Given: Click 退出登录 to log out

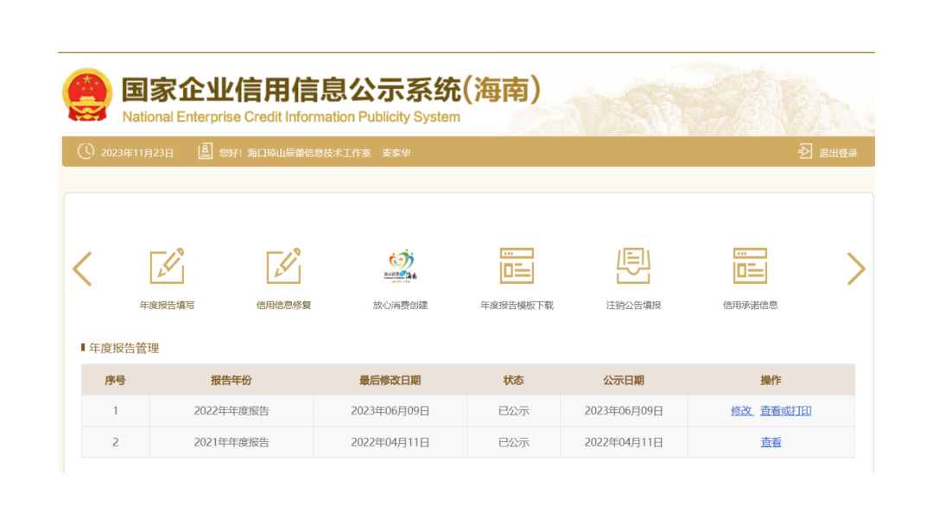Looking at the screenshot, I should (x=838, y=153).
